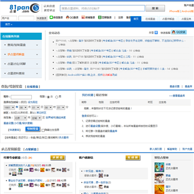Open the birth year dropdown showing 1981
Image resolution: width=194 pixels, height=194 pixels.
click(x=9, y=107)
